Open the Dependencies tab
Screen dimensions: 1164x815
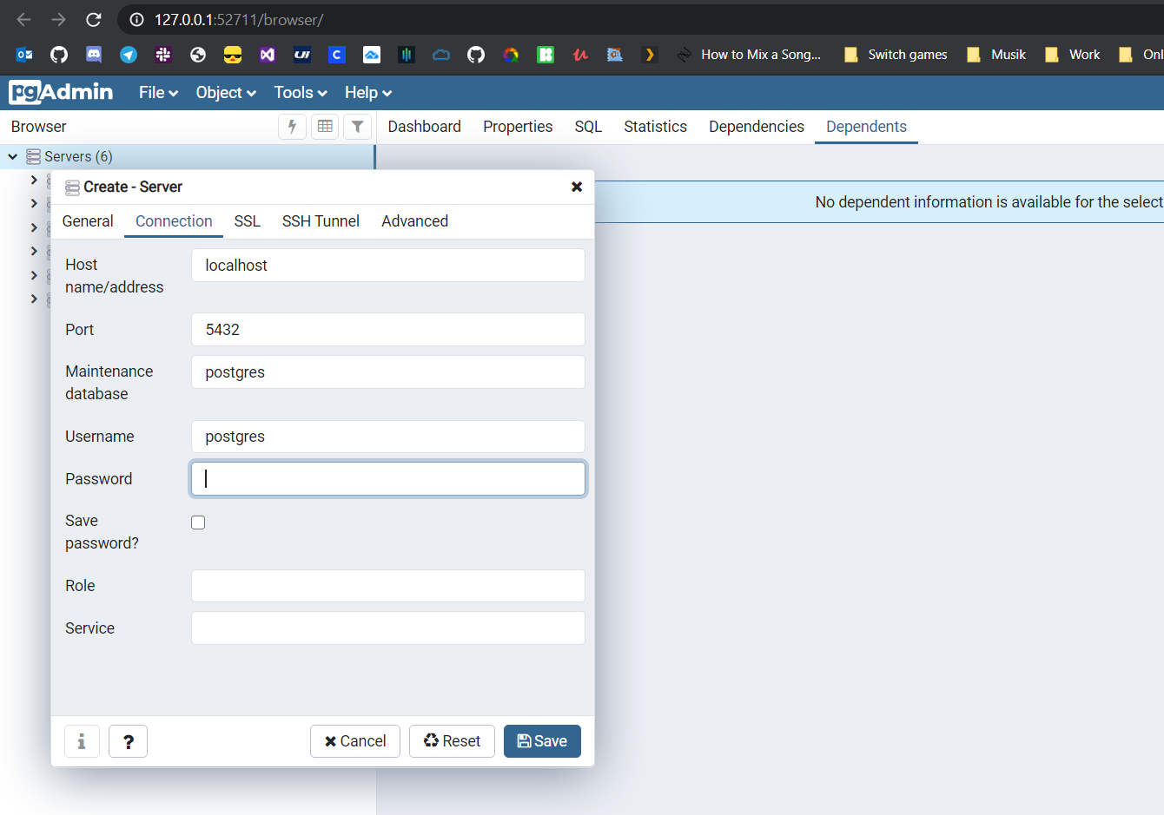pos(757,127)
